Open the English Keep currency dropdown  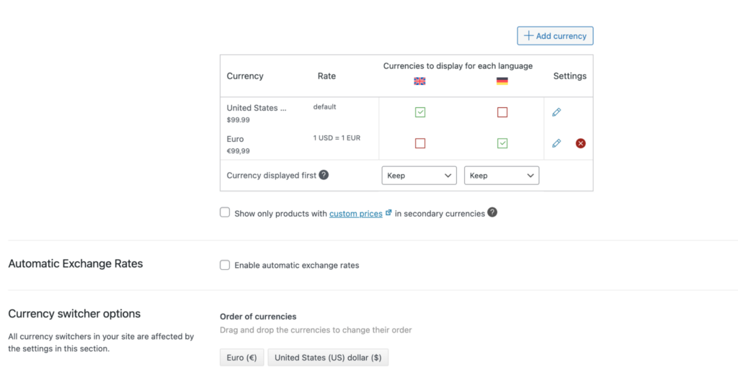tap(419, 176)
